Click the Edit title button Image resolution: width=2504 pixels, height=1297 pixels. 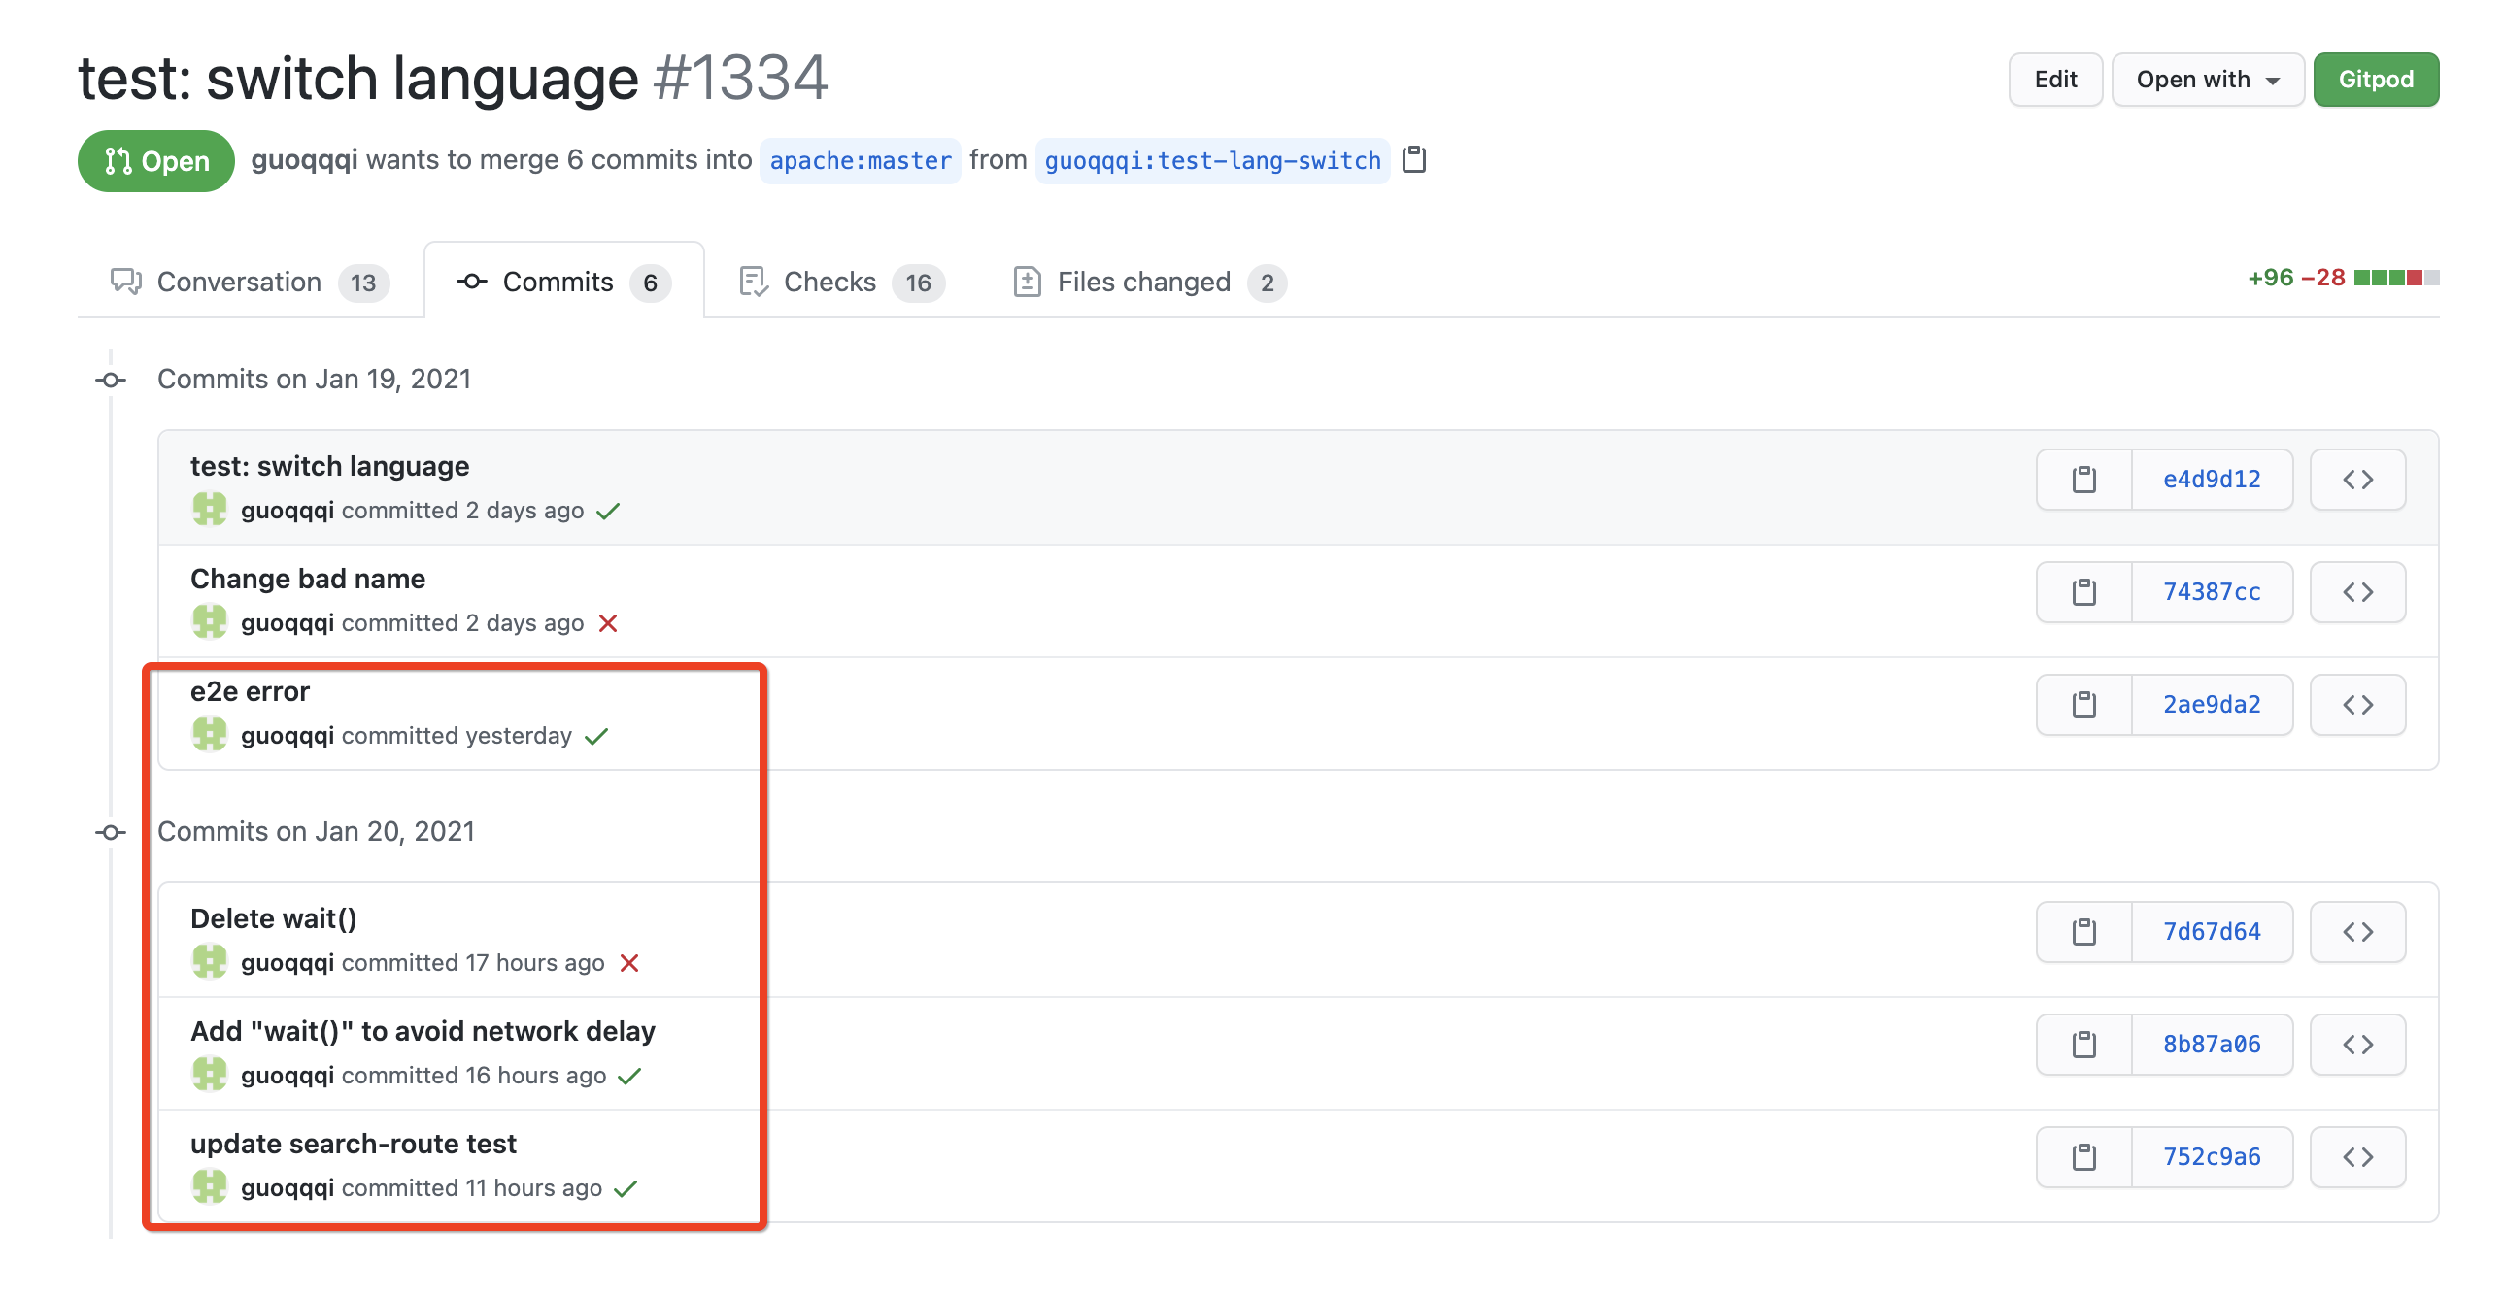[2055, 80]
